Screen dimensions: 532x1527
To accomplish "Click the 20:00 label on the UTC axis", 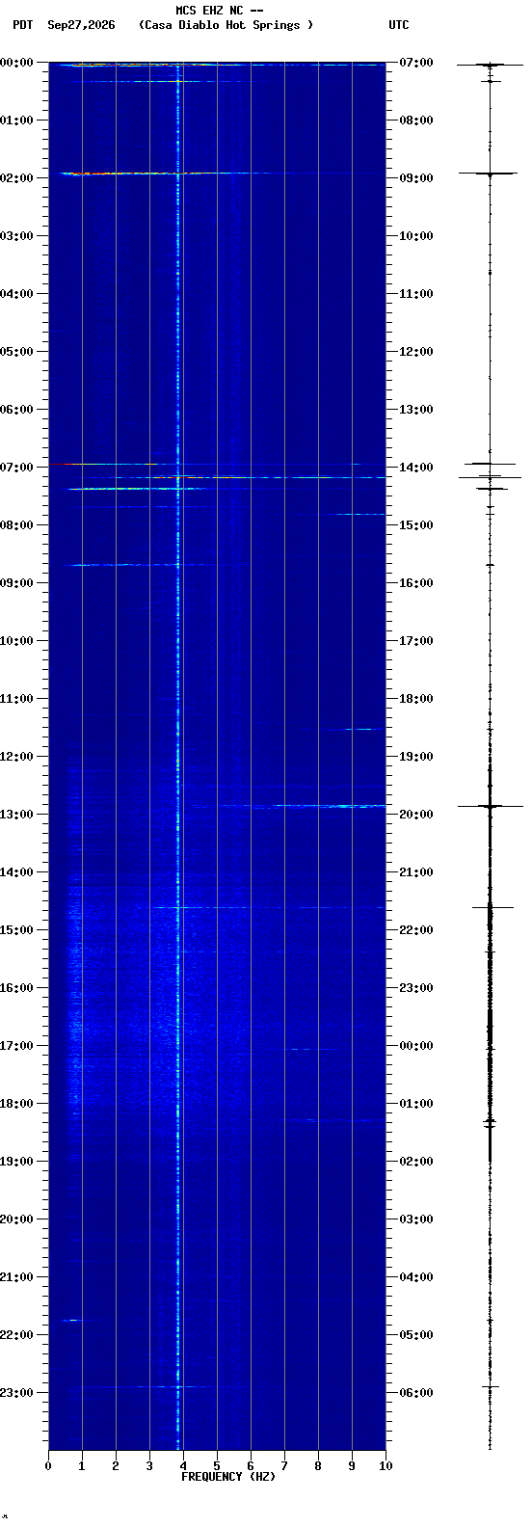I will 416,815.
